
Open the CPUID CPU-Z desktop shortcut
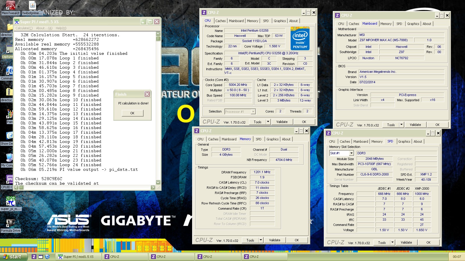[x=9, y=179]
